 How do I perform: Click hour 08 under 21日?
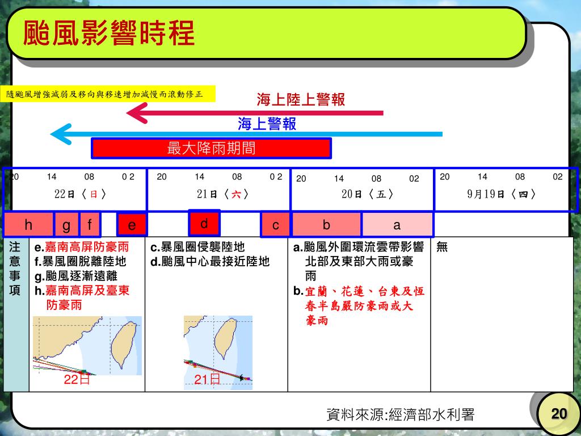pos(237,177)
